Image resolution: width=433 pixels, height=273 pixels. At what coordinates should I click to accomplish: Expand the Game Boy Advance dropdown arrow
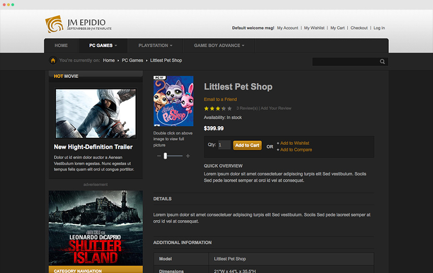pos(243,46)
